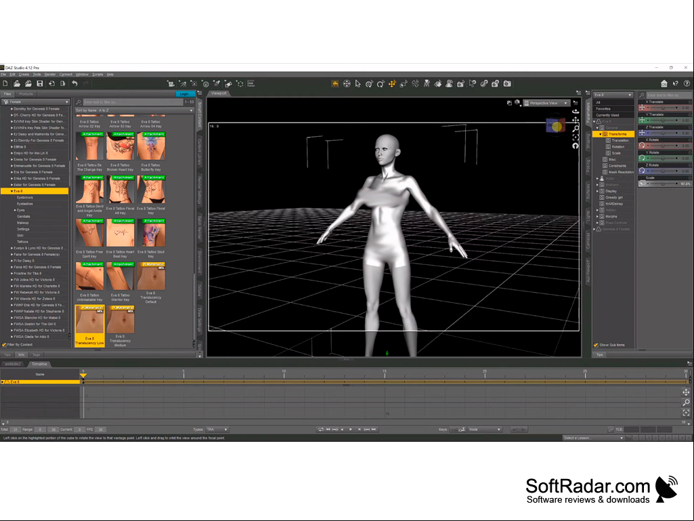Toggle the Filter By Context checkbox
The image size is (694, 521).
tap(4, 345)
